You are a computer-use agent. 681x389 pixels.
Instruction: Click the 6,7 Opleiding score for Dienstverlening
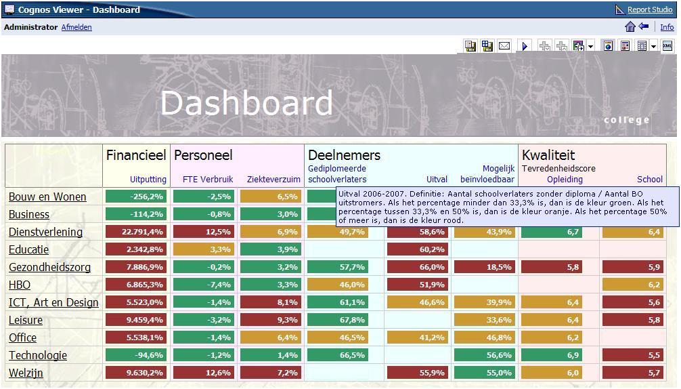(552, 232)
